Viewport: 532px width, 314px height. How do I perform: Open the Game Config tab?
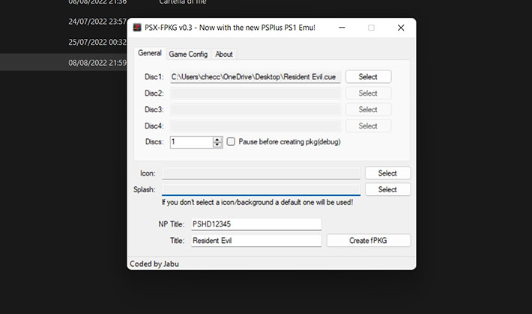tap(188, 54)
